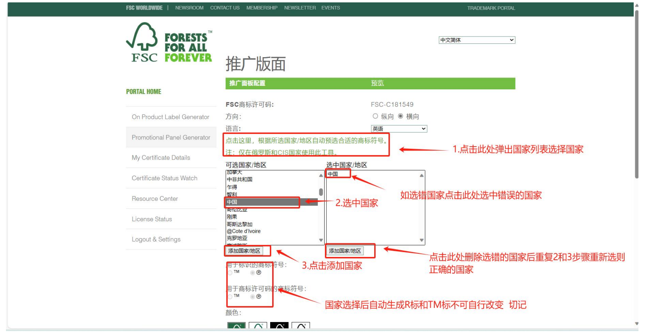The height and width of the screenshot is (334, 646).
Task: Open the TRADEMARK PORTAL link
Action: tap(491, 8)
